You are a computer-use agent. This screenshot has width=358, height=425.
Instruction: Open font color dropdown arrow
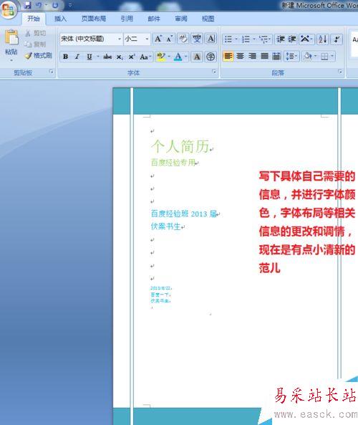click(186, 57)
